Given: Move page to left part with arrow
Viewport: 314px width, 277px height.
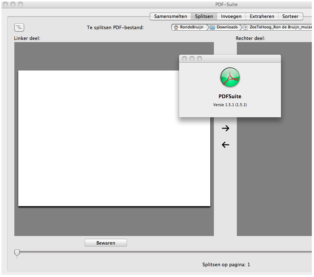Looking at the screenshot, I should (x=225, y=145).
